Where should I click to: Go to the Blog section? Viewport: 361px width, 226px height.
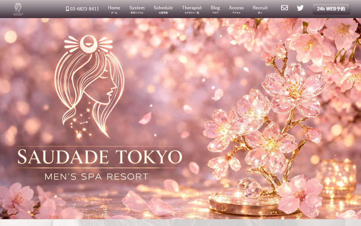[x=215, y=9]
